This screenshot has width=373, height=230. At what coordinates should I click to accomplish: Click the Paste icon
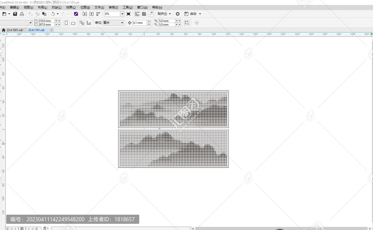(x=44, y=14)
